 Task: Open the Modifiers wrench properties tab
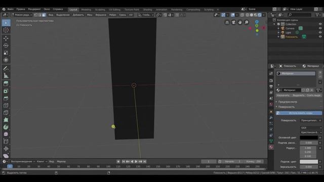point(271,118)
